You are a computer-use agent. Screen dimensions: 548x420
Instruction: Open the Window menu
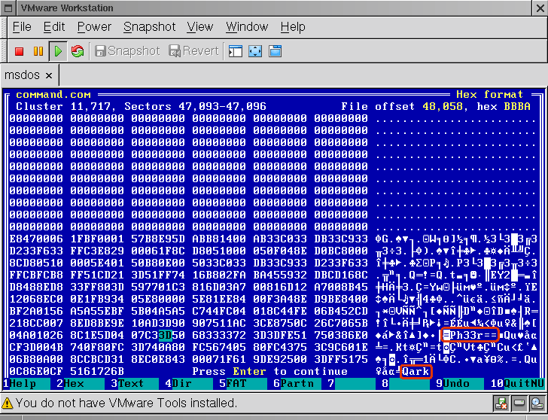[247, 27]
